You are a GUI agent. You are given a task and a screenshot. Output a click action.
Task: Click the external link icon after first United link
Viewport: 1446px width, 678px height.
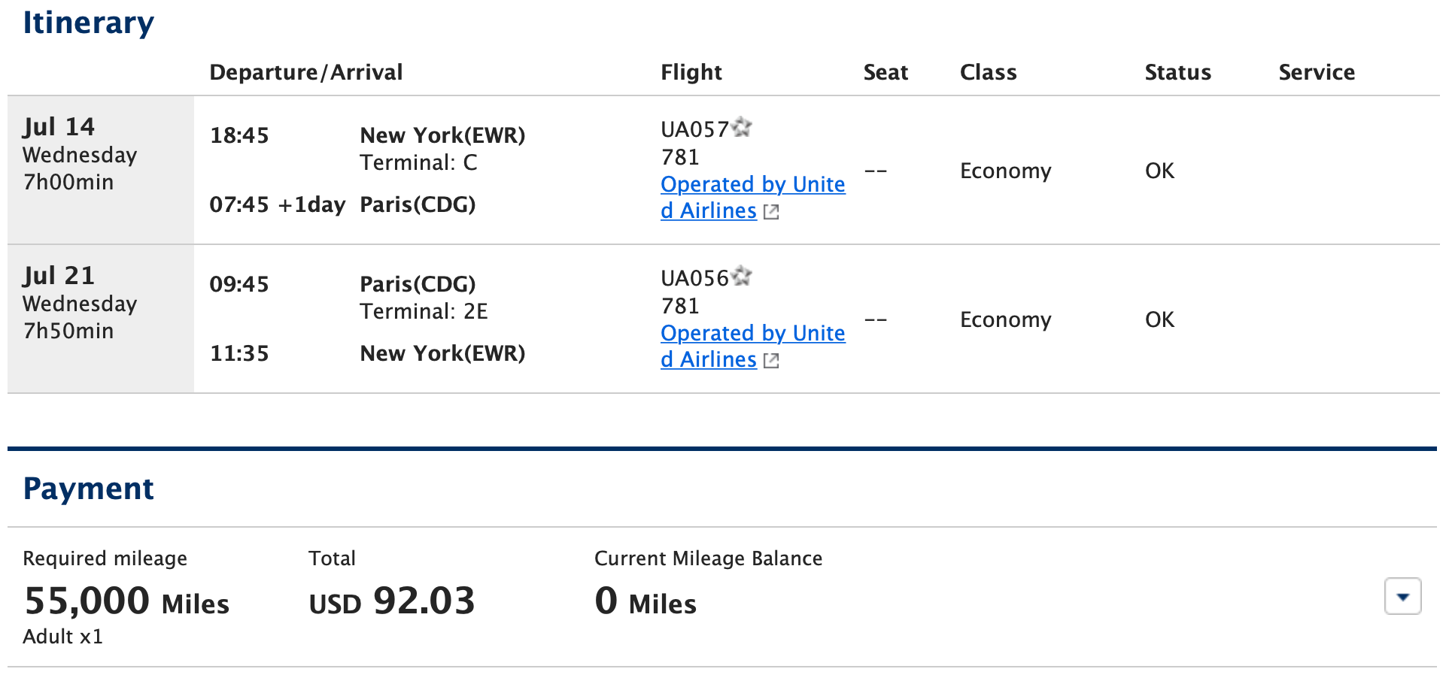[770, 211]
